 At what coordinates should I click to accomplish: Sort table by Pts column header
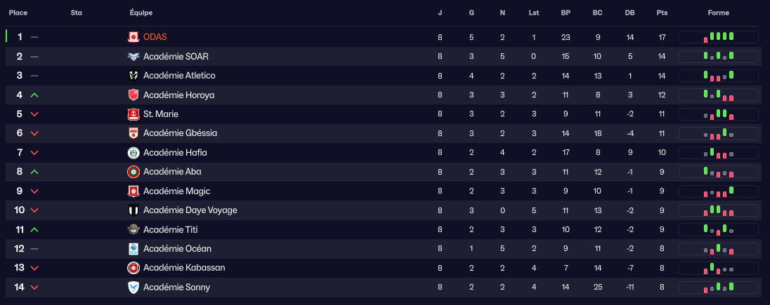click(662, 13)
